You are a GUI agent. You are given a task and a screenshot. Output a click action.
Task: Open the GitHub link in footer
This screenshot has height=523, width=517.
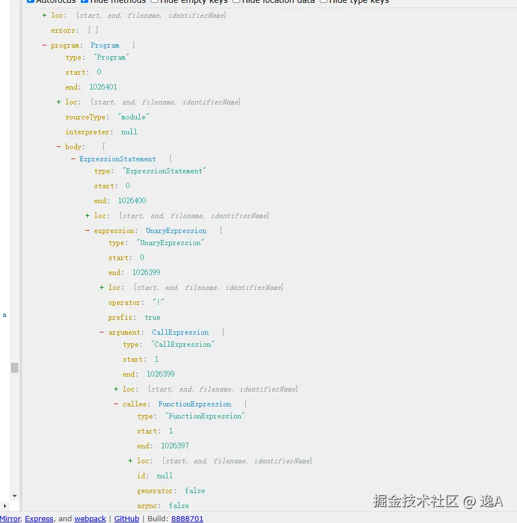coord(127,518)
